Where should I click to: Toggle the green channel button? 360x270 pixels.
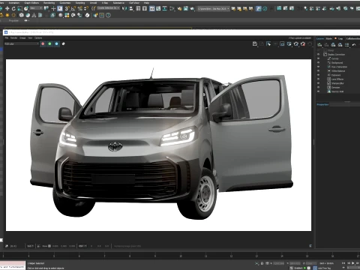click(x=49, y=43)
